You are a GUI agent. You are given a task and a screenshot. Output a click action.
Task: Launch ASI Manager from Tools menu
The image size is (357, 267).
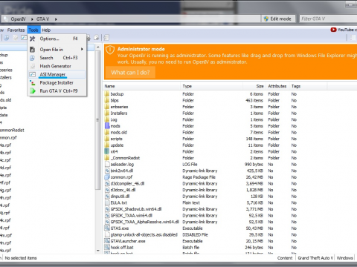tap(57, 74)
